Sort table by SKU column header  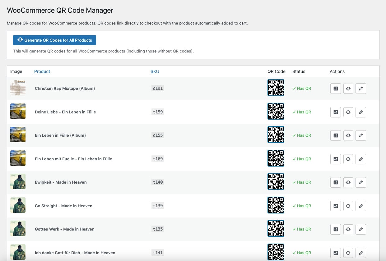[155, 71]
